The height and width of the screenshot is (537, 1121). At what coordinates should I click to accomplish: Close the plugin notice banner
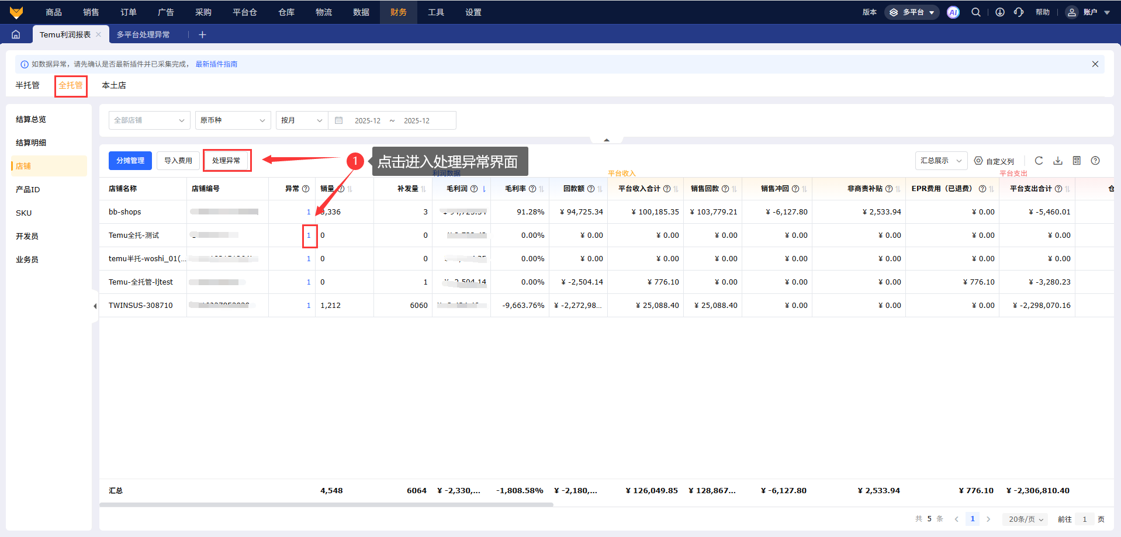pyautogui.click(x=1095, y=64)
